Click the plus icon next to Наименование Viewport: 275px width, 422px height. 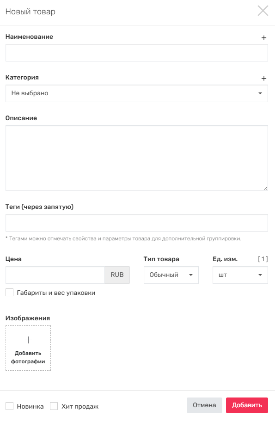(264, 38)
